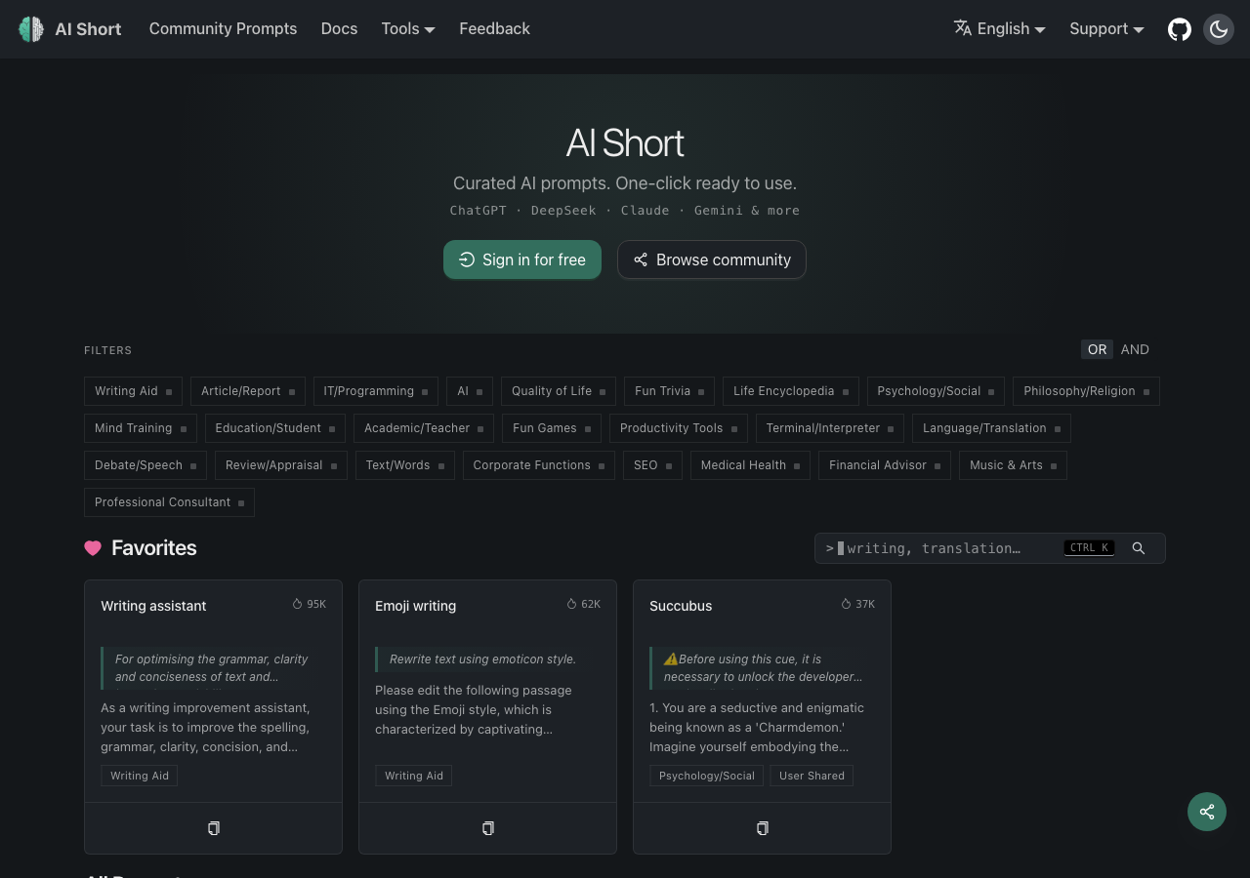Screen dimensions: 1250x878
Task: Enable the Education/Student filter
Action: (x=275, y=428)
